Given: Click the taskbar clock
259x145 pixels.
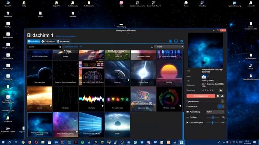Looking at the screenshot, I should (x=247, y=142).
